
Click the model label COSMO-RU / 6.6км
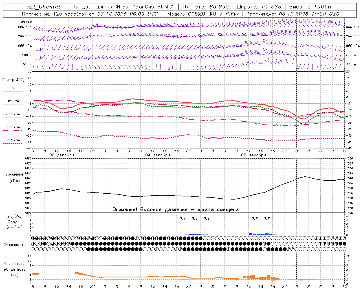coord(213,14)
